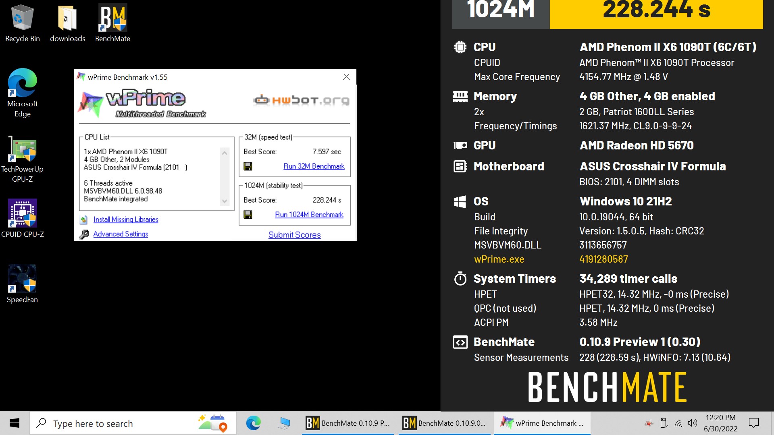Switch to BenchMate 0.10.9.0... taskbar window

445,423
